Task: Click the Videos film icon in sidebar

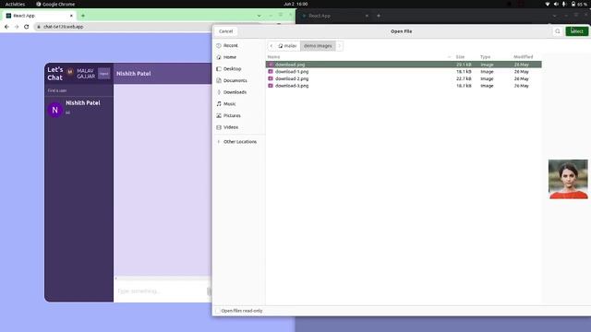Action: pyautogui.click(x=219, y=127)
